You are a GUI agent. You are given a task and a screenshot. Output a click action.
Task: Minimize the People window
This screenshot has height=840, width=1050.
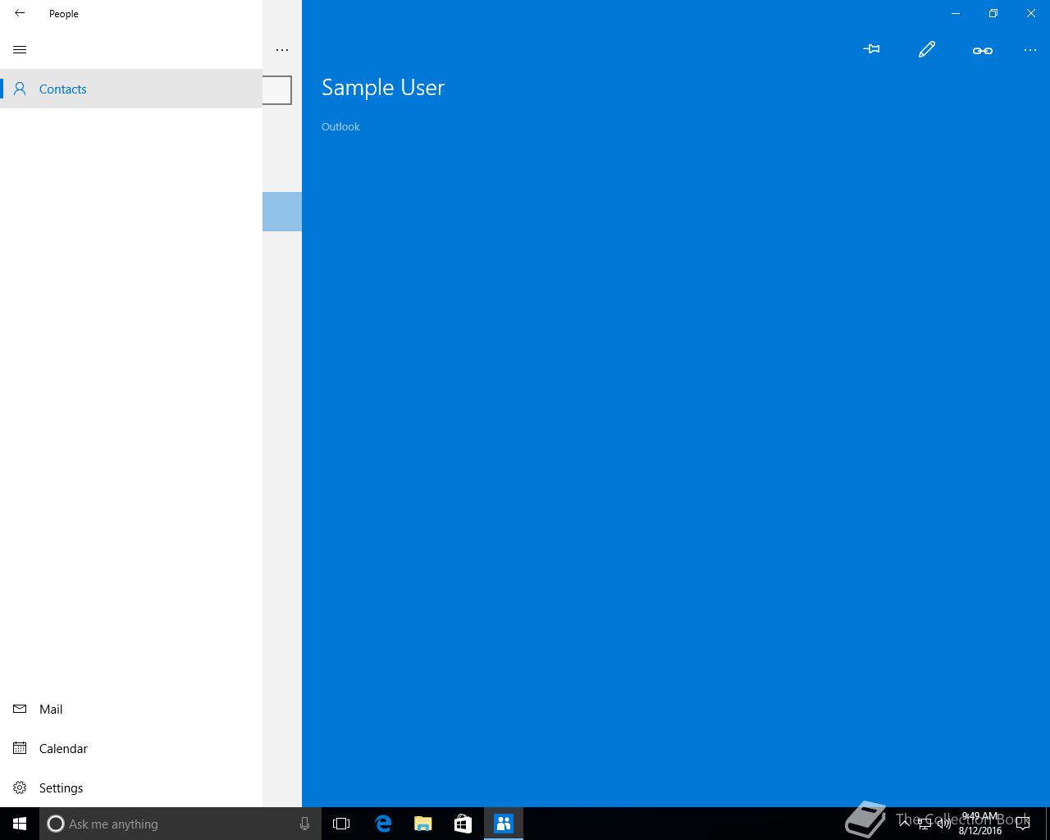click(x=956, y=13)
